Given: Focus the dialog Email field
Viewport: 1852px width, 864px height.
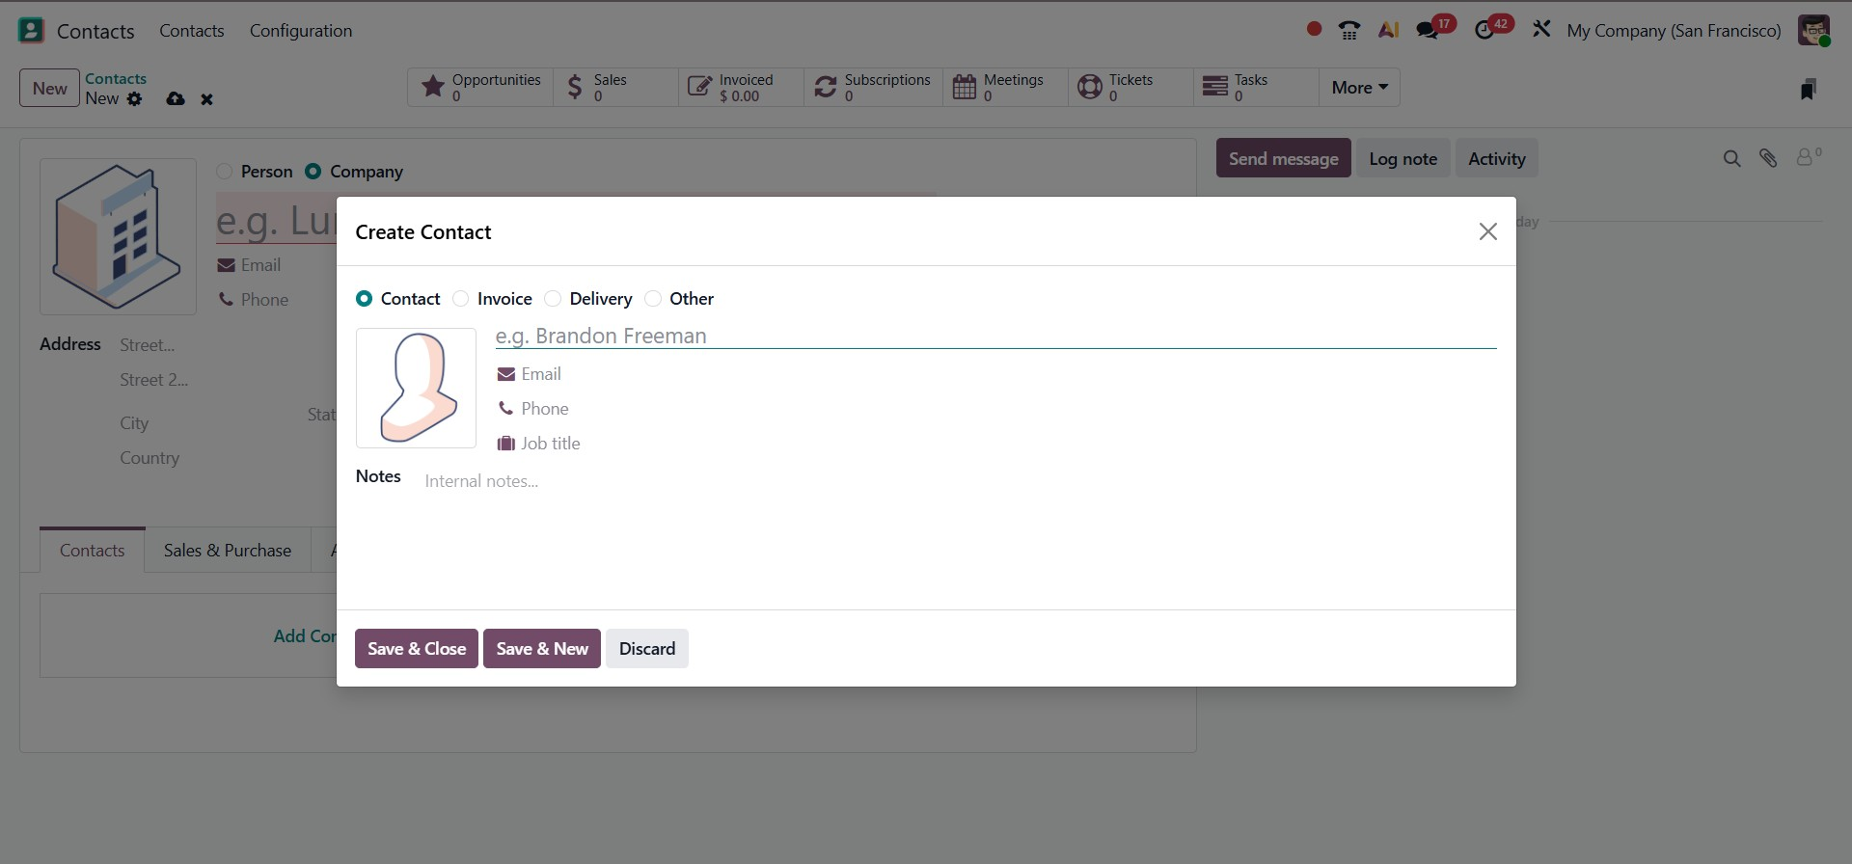Looking at the screenshot, I should pos(1009,374).
